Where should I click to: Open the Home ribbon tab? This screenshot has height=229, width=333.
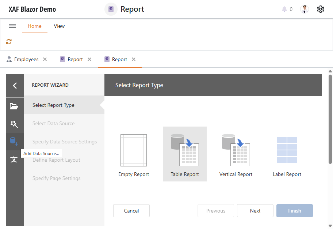point(35,26)
